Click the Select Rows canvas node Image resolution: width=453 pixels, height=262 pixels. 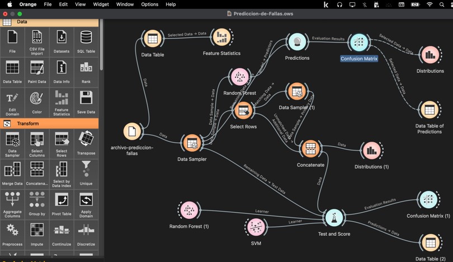pos(243,111)
